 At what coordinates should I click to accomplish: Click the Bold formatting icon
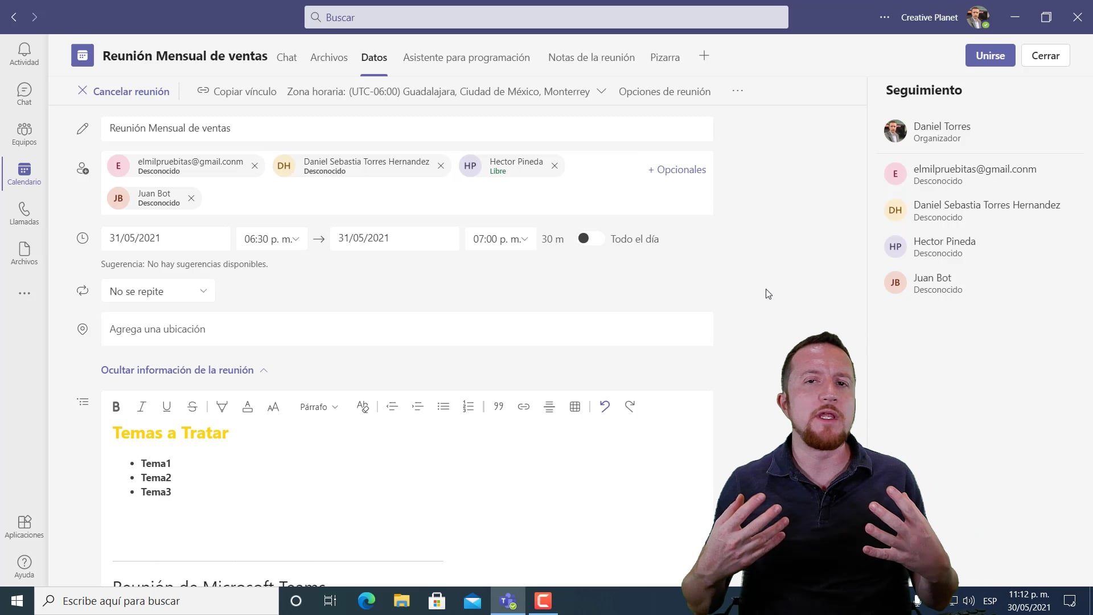click(116, 407)
